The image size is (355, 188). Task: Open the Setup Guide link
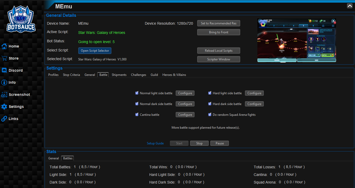[155, 143]
